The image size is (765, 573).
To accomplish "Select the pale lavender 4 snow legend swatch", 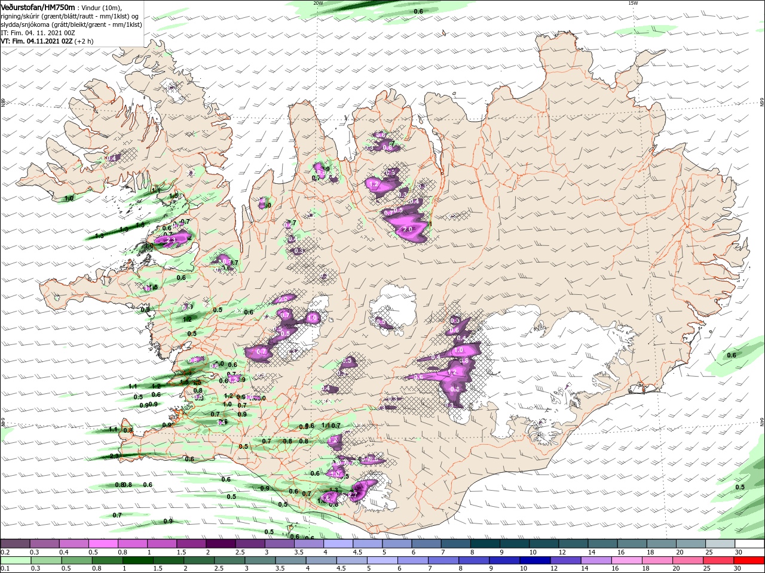I will click(x=338, y=544).
